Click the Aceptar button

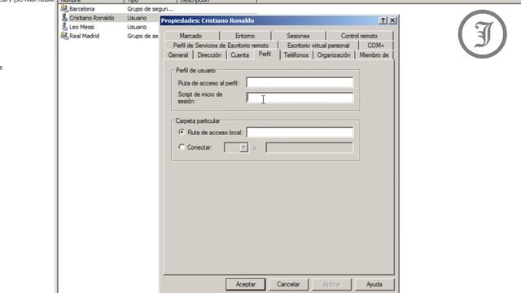246,284
